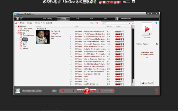Click Music in the breadcrumb
Viewport: 178px width, 111px height.
(x=22, y=23)
